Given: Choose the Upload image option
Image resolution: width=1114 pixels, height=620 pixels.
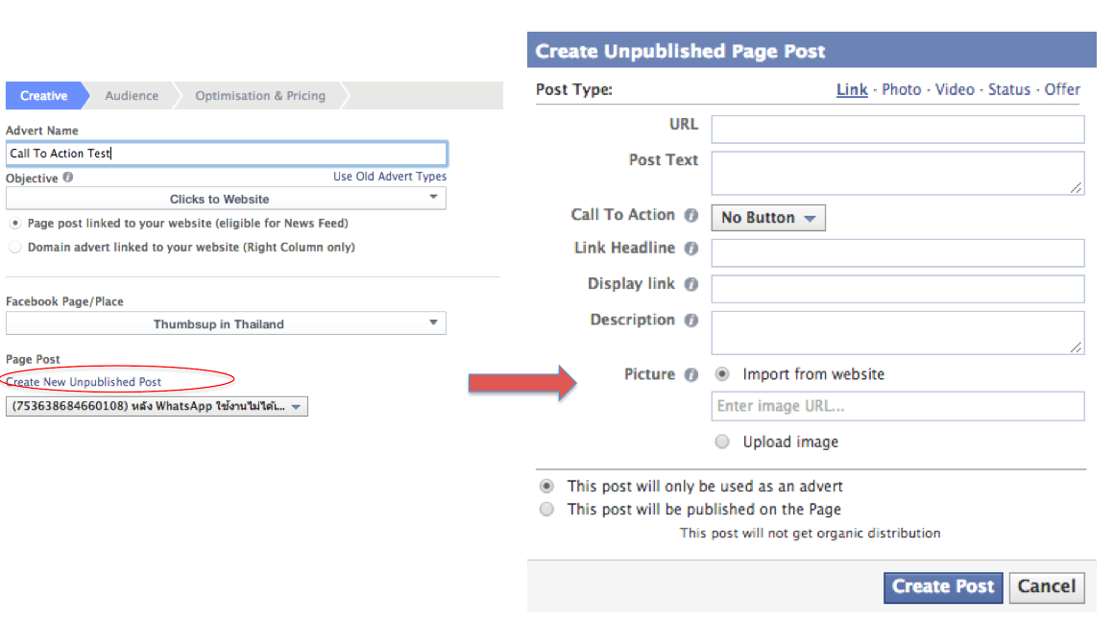Looking at the screenshot, I should pos(723,441).
